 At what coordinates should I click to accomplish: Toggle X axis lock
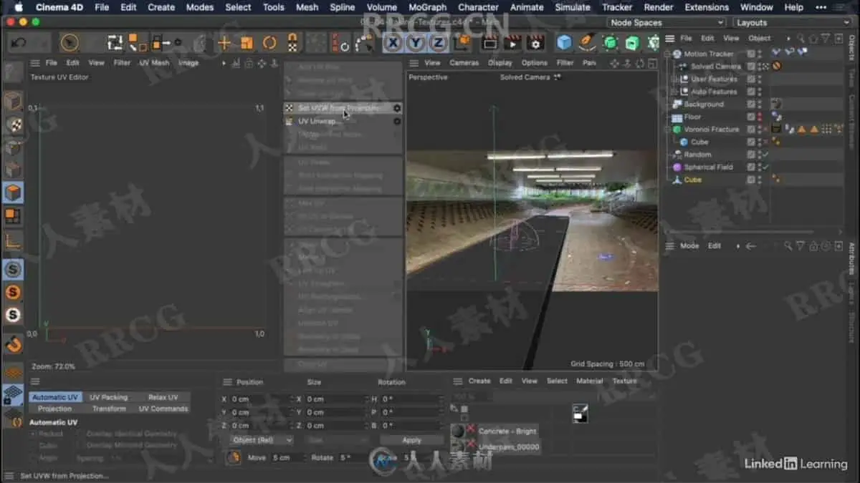(393, 43)
